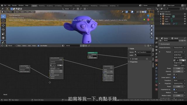Open Texture Environment type dropdown
This screenshot has height=105, width=187.
point(179,48)
